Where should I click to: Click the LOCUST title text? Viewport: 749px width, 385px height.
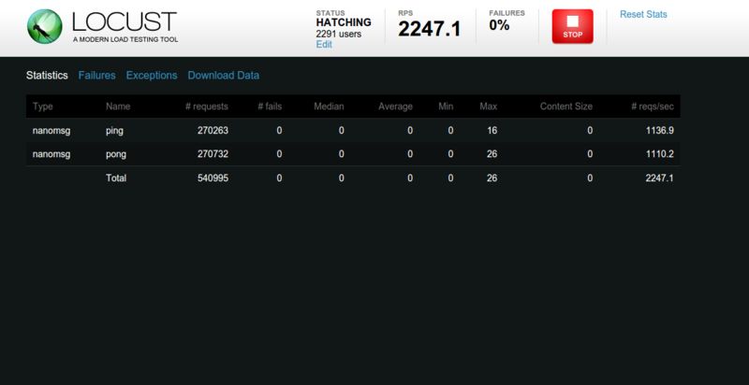[x=125, y=21]
